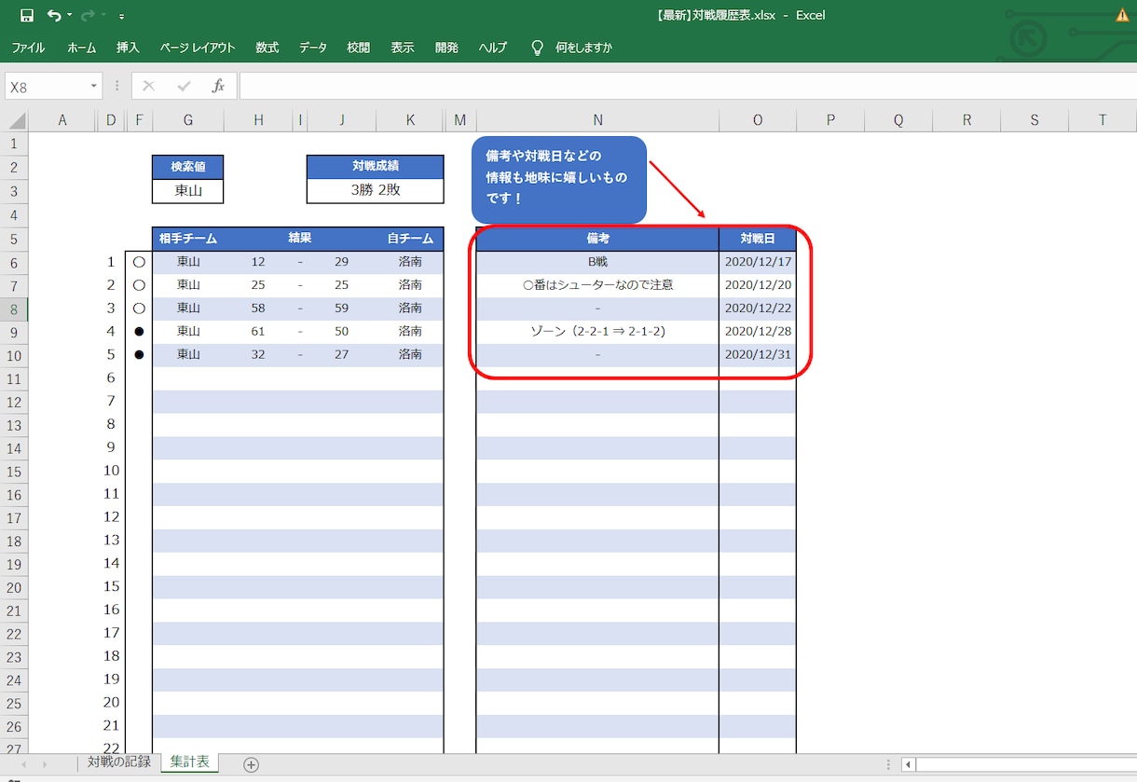1137x782 pixels.
Task: Select the 集計表 sheet tab
Action: (189, 762)
